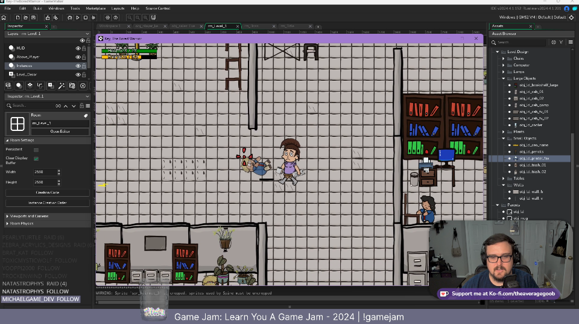Expand Viewports and Cameras section
This screenshot has height=324, width=579.
[7, 216]
